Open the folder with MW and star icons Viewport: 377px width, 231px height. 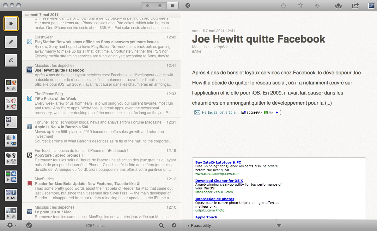(11, 213)
